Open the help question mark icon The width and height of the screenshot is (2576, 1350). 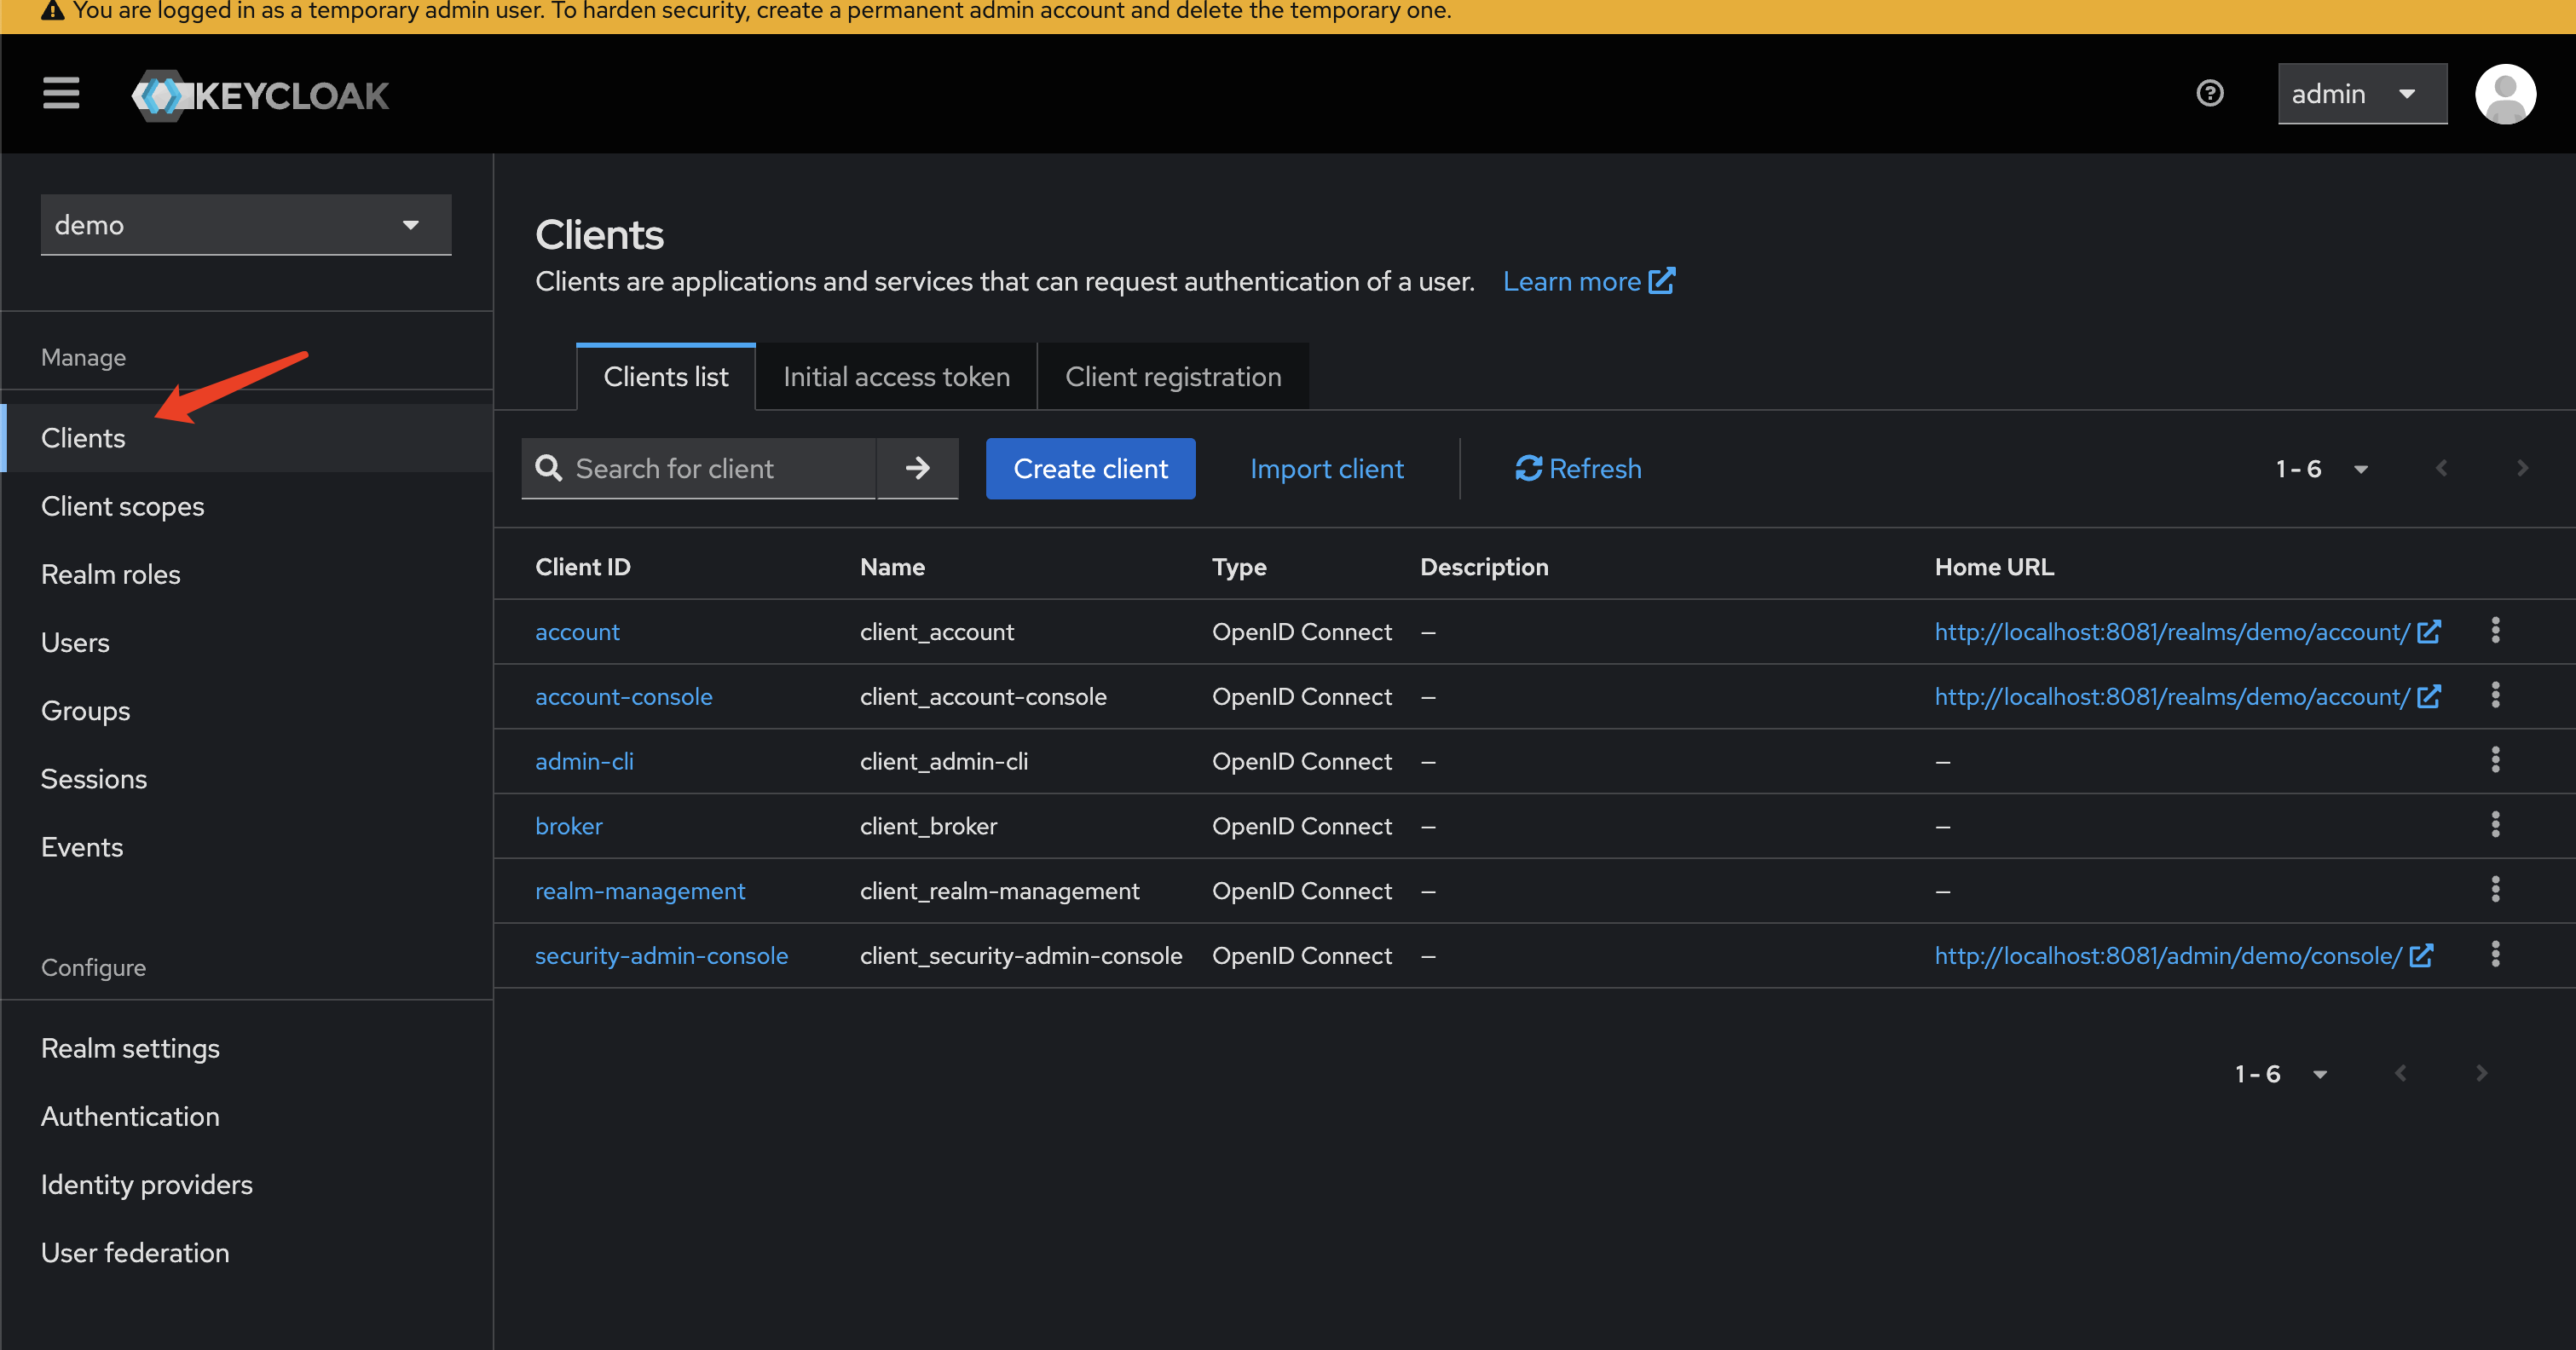coord(2210,94)
